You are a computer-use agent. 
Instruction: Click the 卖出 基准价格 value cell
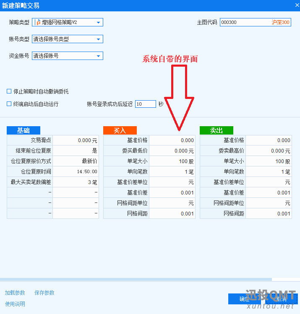269,140
